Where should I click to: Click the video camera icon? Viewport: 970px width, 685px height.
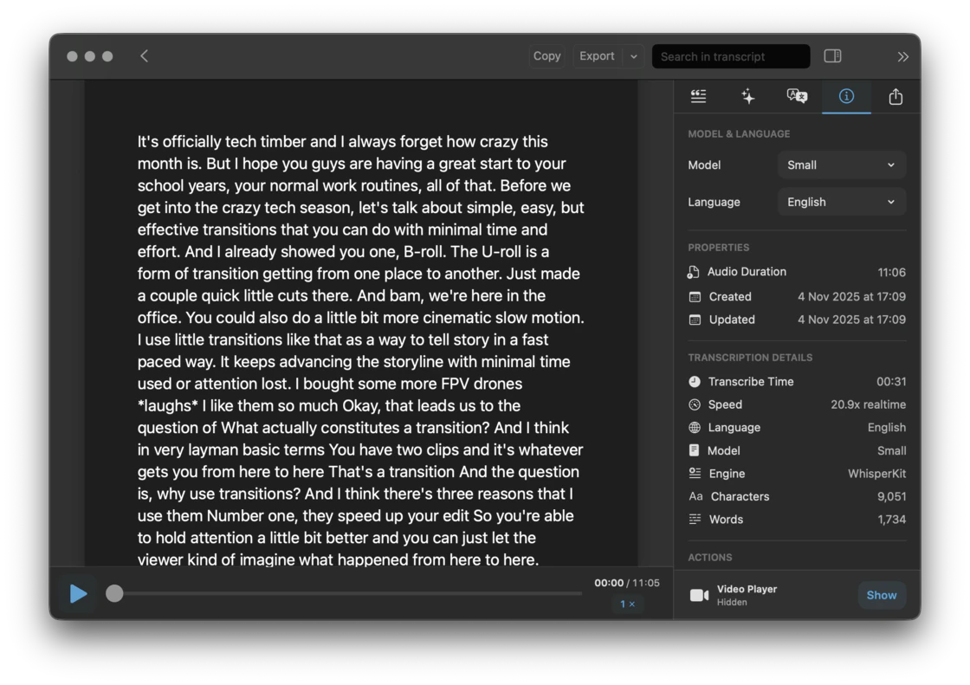click(x=699, y=595)
